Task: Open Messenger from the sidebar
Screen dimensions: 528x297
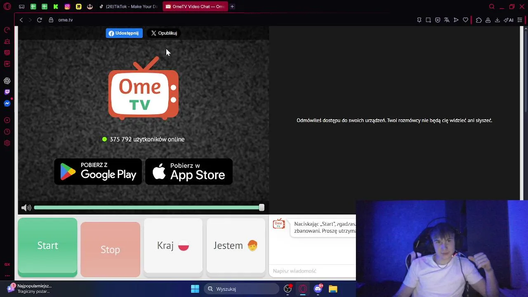Action: tap(7, 103)
